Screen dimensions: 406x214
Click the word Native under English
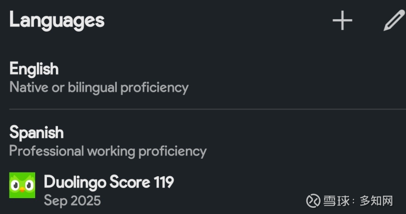pos(28,87)
